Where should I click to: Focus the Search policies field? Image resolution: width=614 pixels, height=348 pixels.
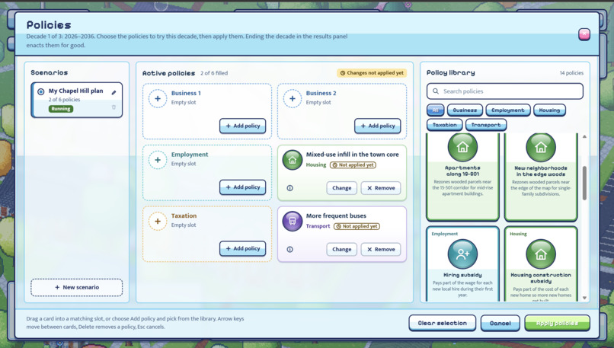coord(505,91)
